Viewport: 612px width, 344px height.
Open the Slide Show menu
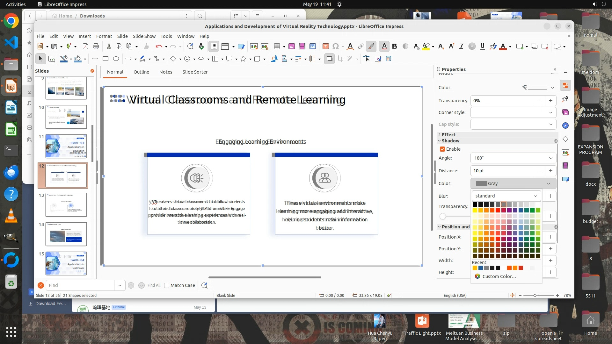coord(144,36)
